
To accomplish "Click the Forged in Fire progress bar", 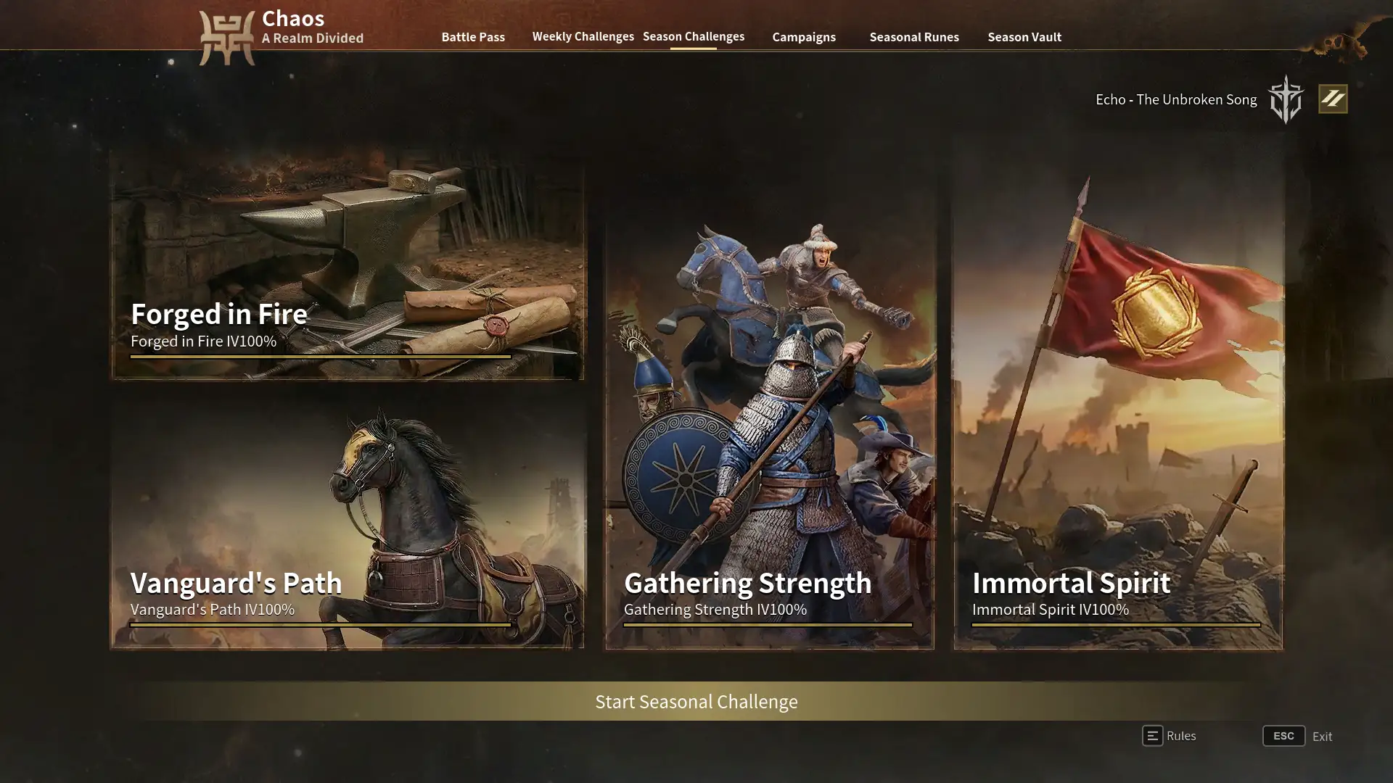I will 321,357.
